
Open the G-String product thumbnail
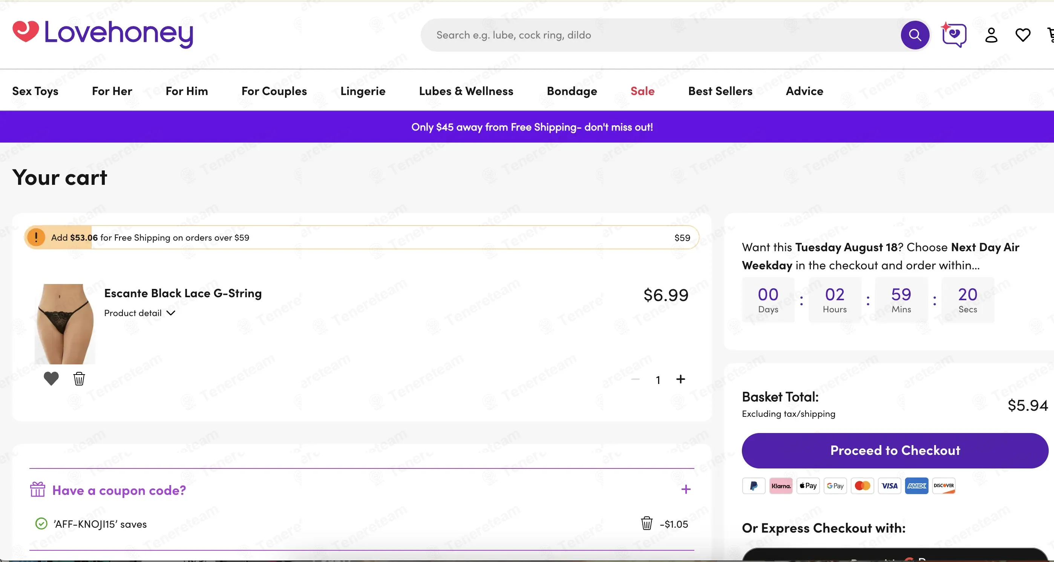point(64,324)
